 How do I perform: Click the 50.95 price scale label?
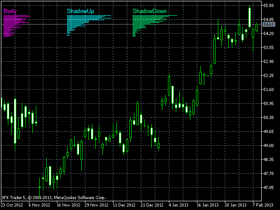(269, 104)
